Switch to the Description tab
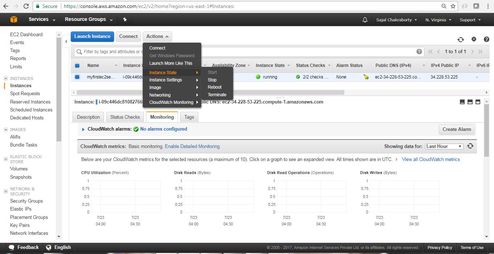This screenshot has width=494, height=254. [88, 117]
